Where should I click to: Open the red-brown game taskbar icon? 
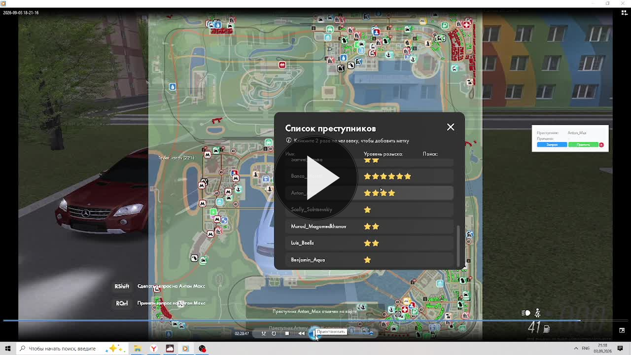coord(170,349)
